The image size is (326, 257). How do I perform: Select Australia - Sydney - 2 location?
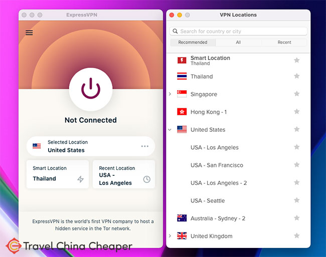tap(238, 218)
